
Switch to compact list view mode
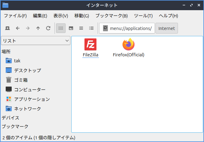tap(81, 28)
